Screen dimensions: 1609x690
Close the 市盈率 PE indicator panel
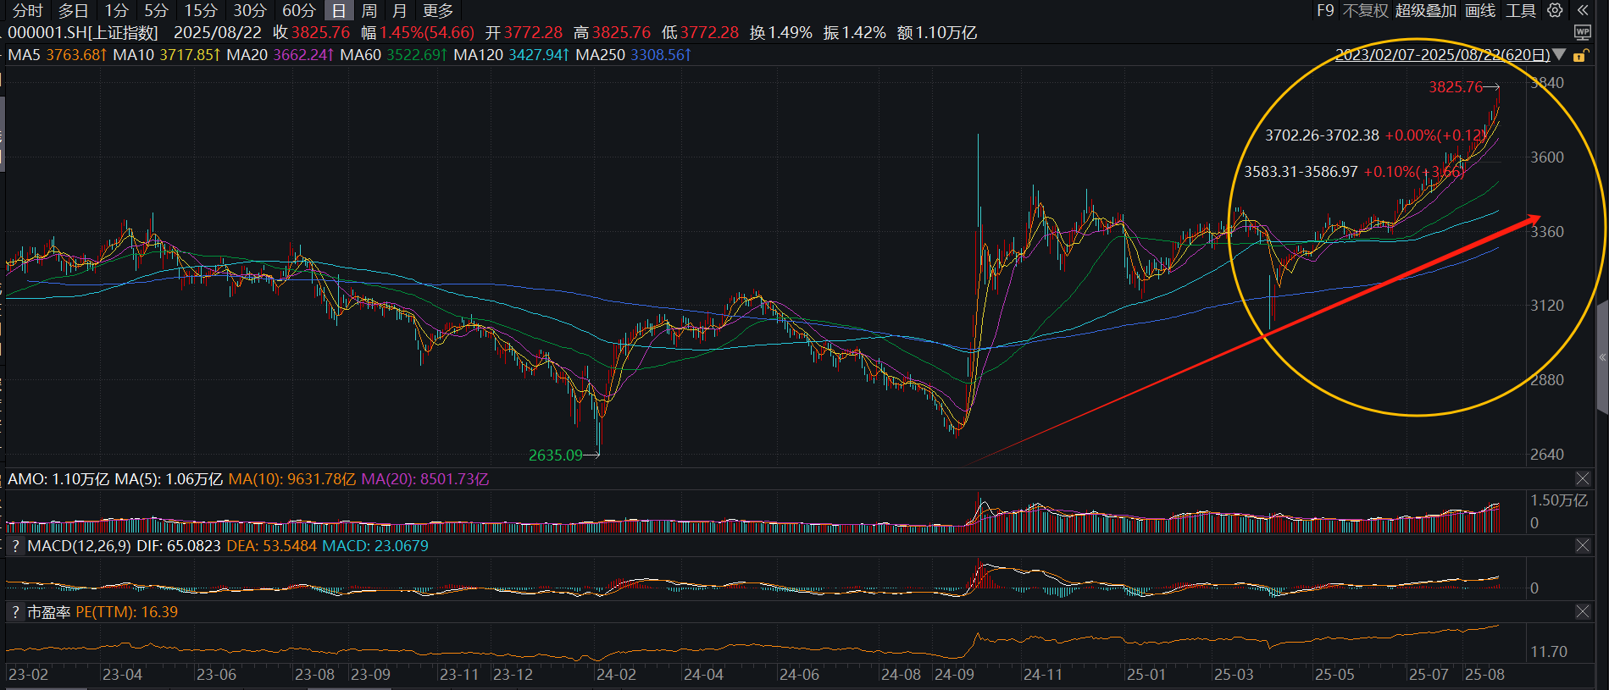click(x=1582, y=612)
